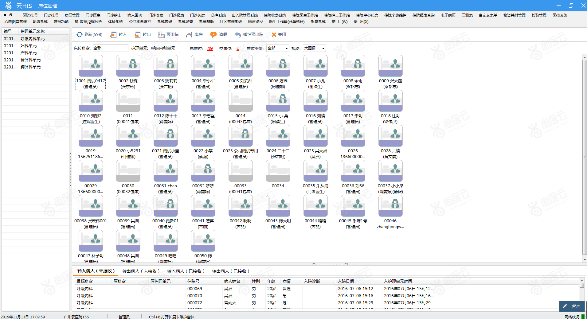This screenshot has width=587, height=319.
Task: Click the 住院号 column header
Action: 204,281
